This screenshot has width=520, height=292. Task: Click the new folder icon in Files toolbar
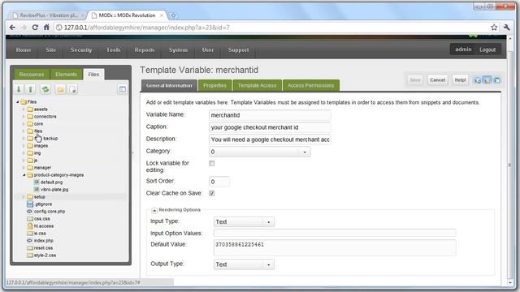[60, 89]
